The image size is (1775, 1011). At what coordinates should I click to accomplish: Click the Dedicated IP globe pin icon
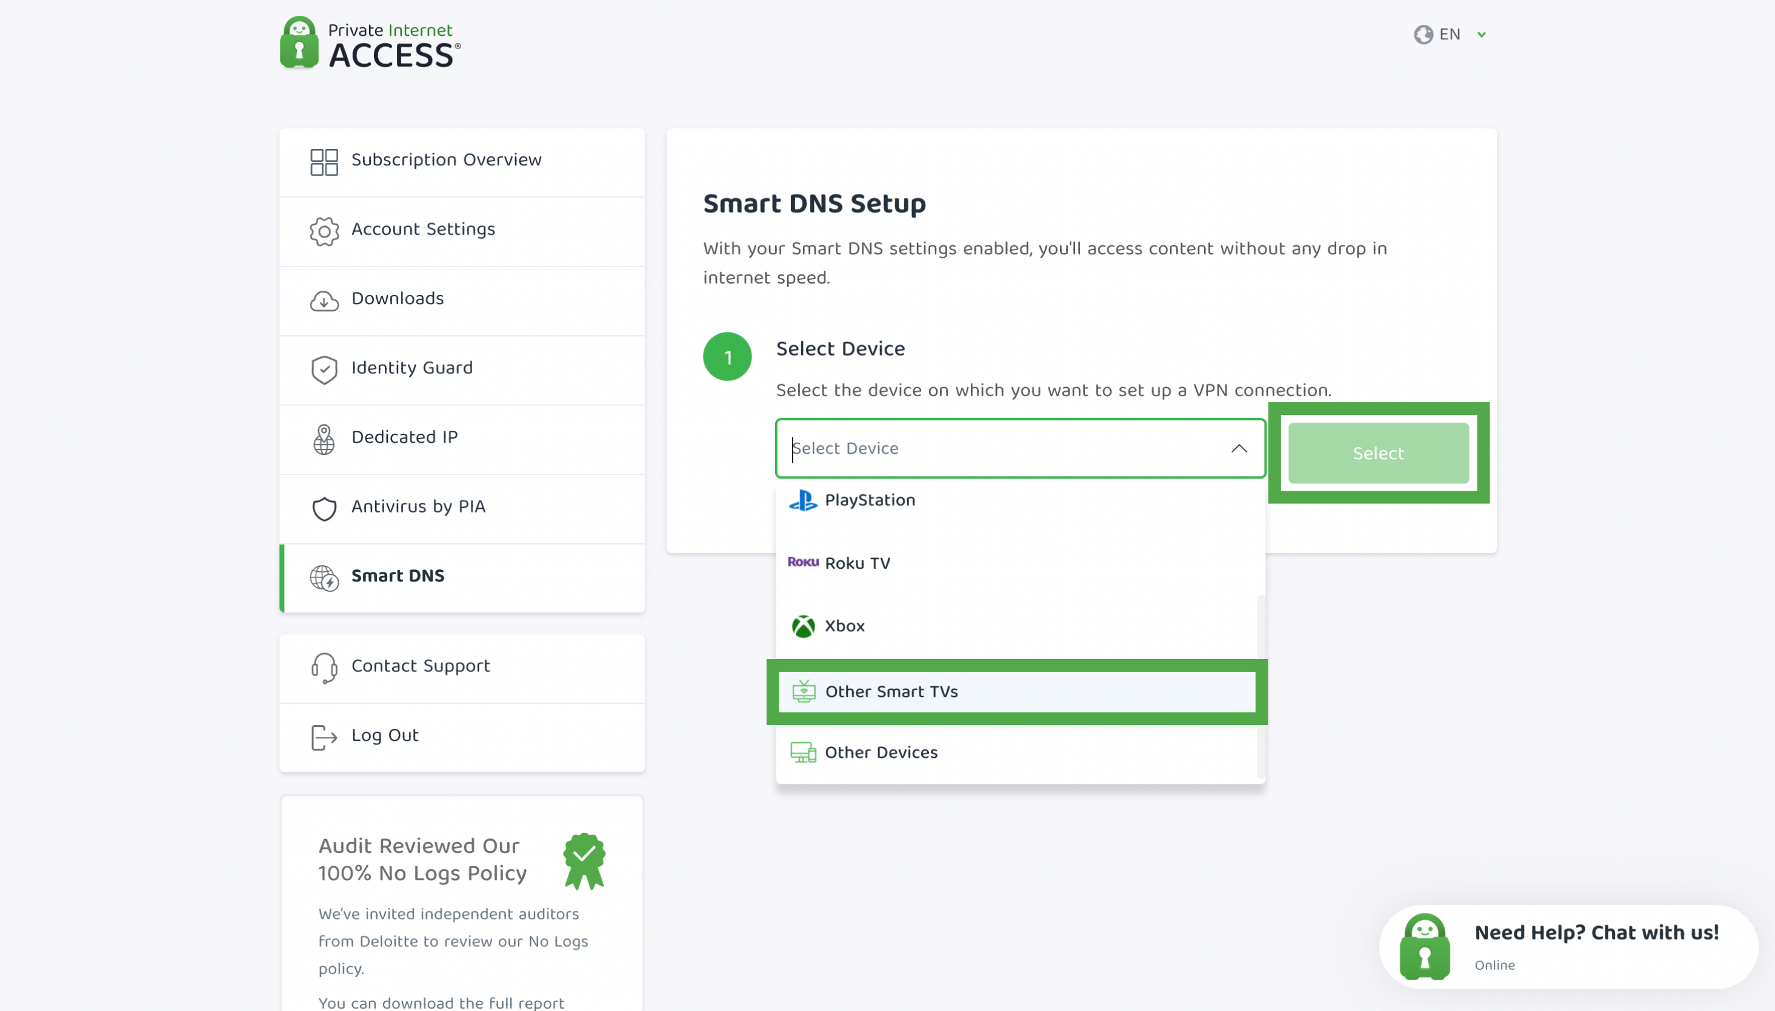[324, 440]
